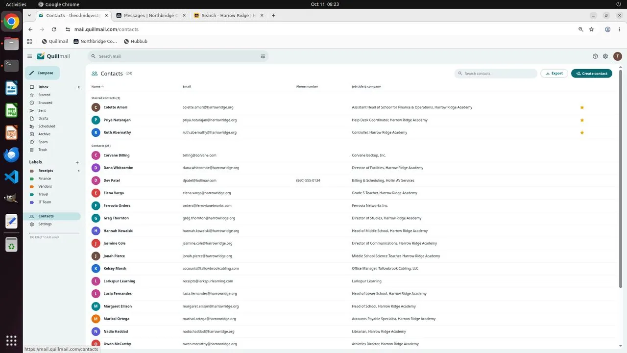
Task: Open Quillmail settings gear icon in header
Action: [x=605, y=56]
